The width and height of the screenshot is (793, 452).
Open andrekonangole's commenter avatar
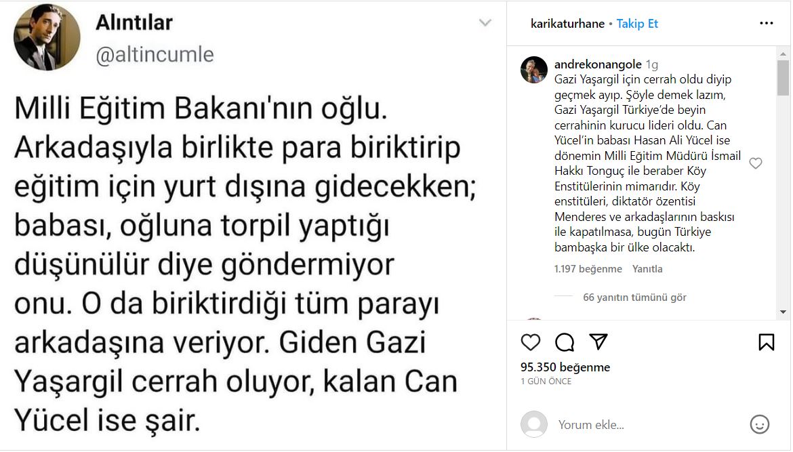pos(534,70)
